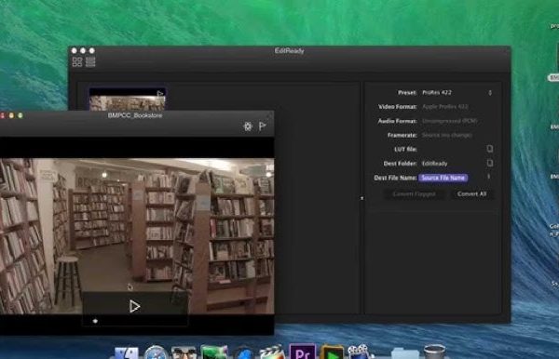Click the scrubber handle under the play button
This screenshot has width=559, height=359.
pyautogui.click(x=95, y=321)
